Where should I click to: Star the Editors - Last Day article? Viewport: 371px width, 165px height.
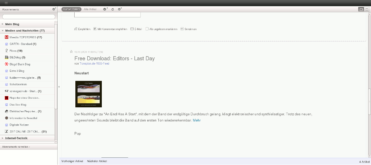click(71, 51)
